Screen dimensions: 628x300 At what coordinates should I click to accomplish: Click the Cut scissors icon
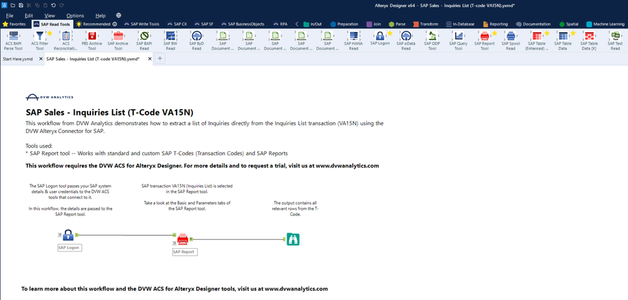[29, 5]
